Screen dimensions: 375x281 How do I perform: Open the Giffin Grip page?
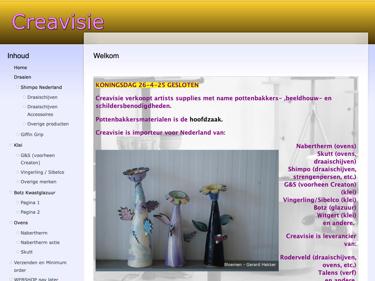click(x=32, y=135)
